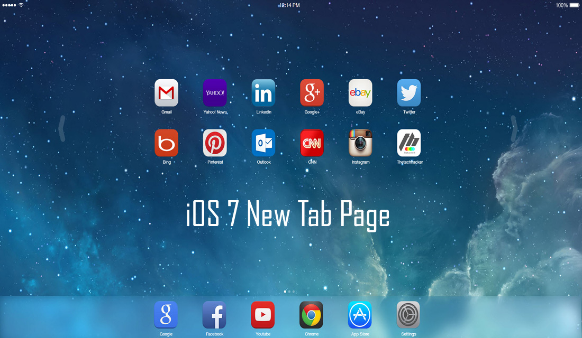Open the LinkedIn shortcut icon

[263, 92]
